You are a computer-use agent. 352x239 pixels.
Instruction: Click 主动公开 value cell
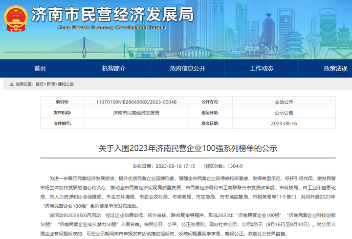(x=284, y=102)
